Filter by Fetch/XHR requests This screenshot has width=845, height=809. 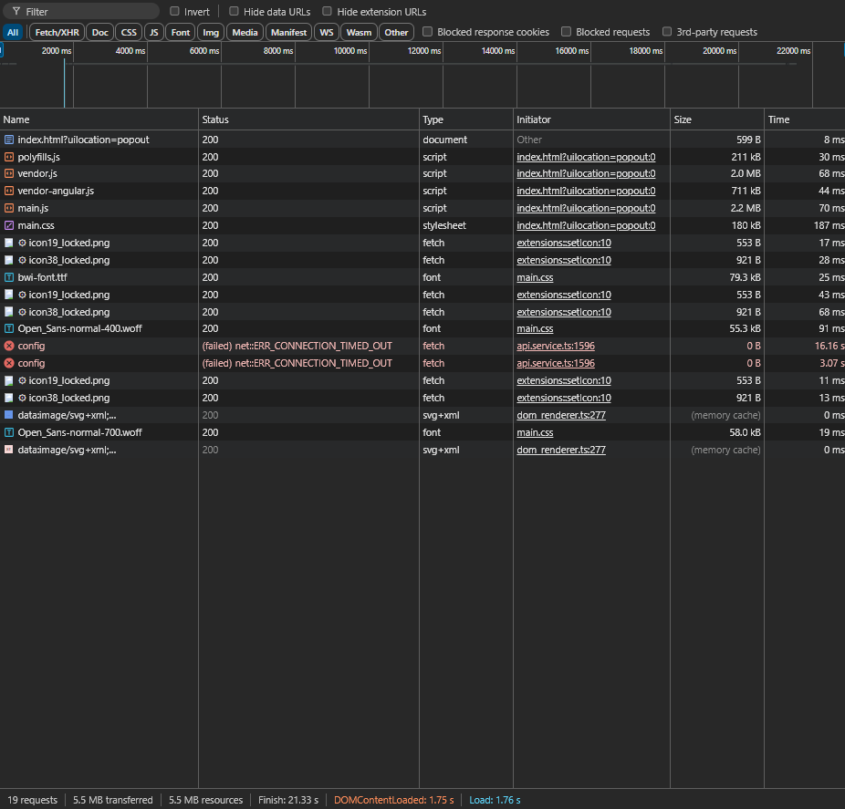57,32
